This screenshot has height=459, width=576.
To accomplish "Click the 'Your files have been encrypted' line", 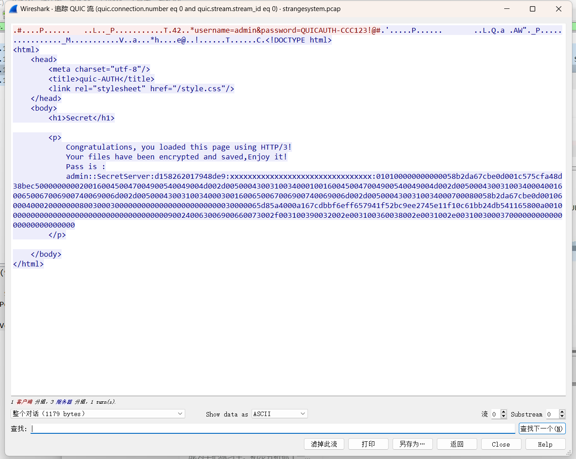I will pos(176,157).
